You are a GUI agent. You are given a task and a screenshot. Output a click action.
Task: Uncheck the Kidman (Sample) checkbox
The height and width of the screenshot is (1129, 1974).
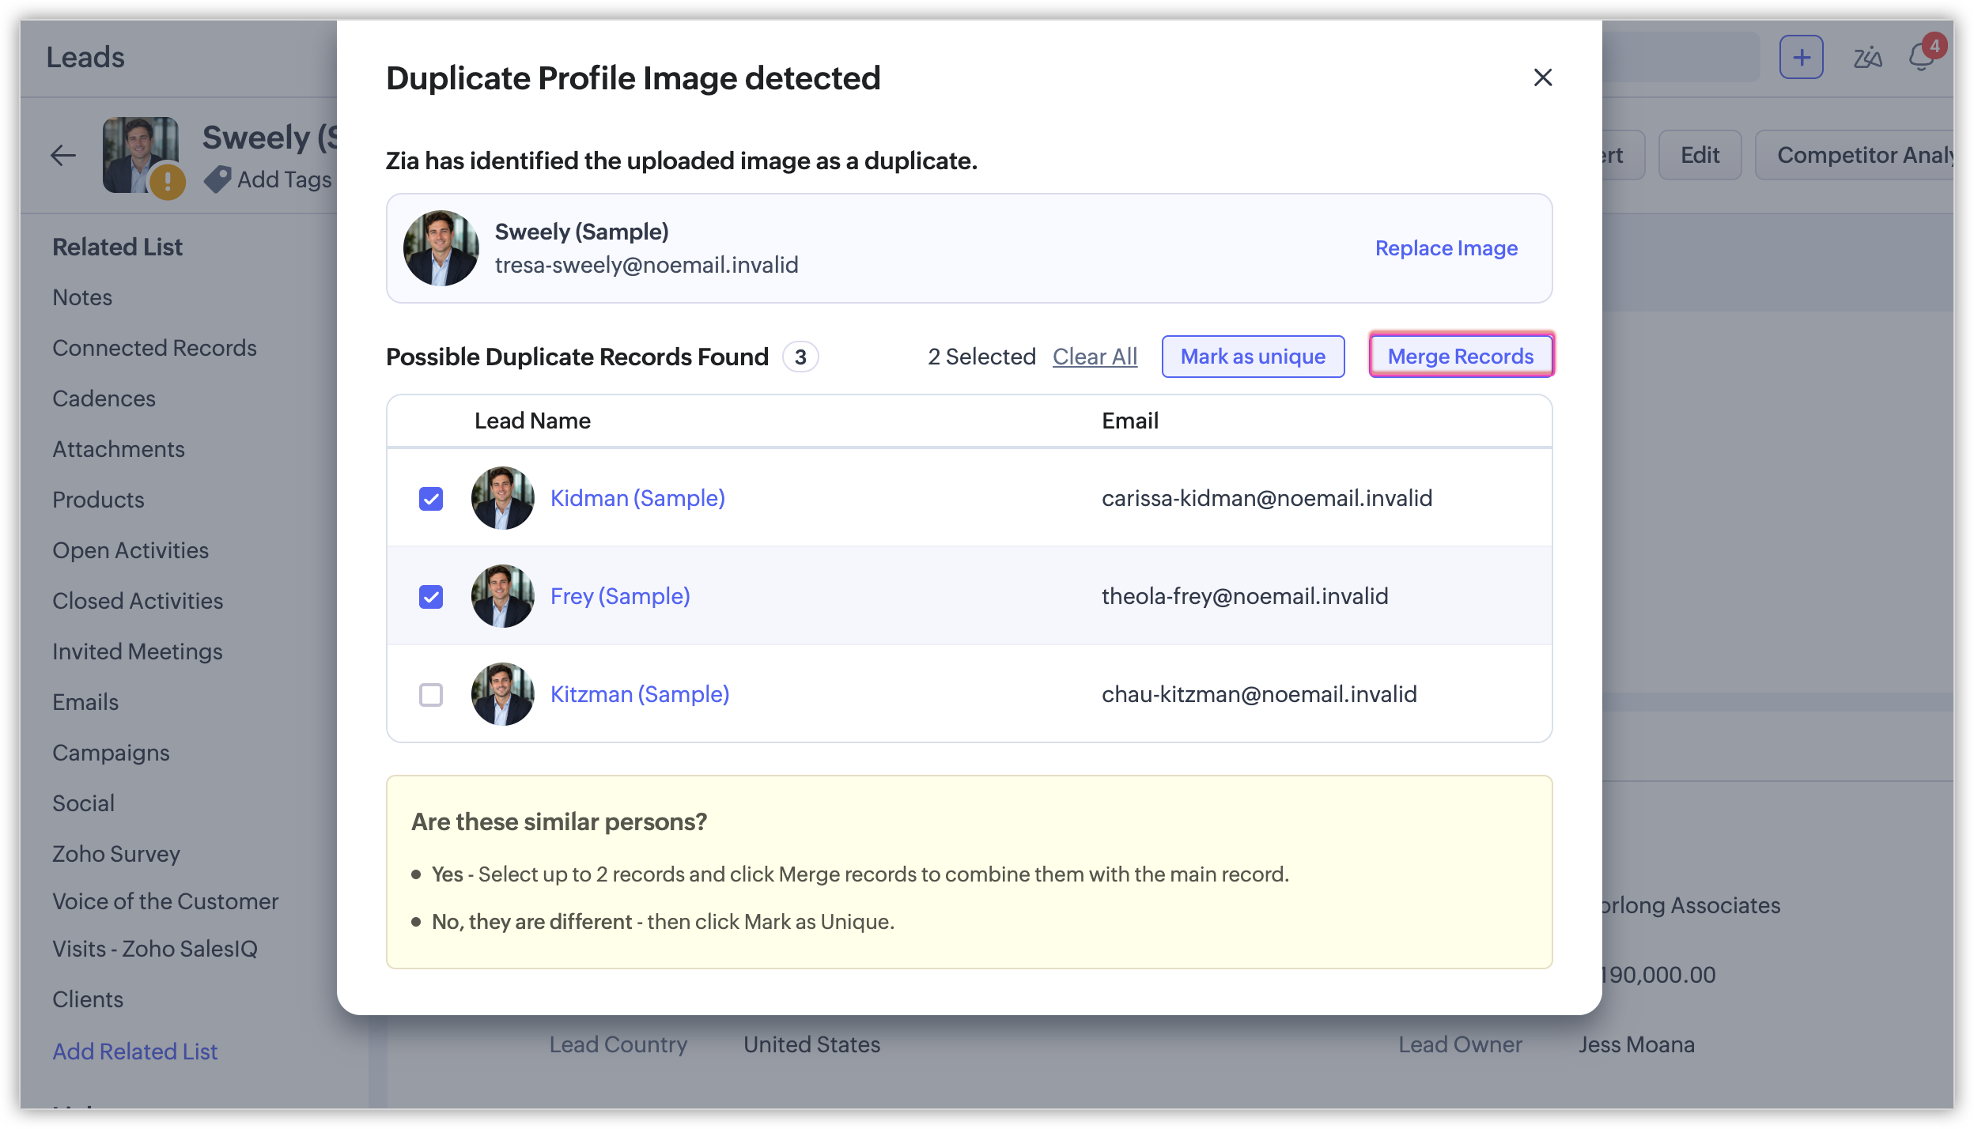(431, 499)
